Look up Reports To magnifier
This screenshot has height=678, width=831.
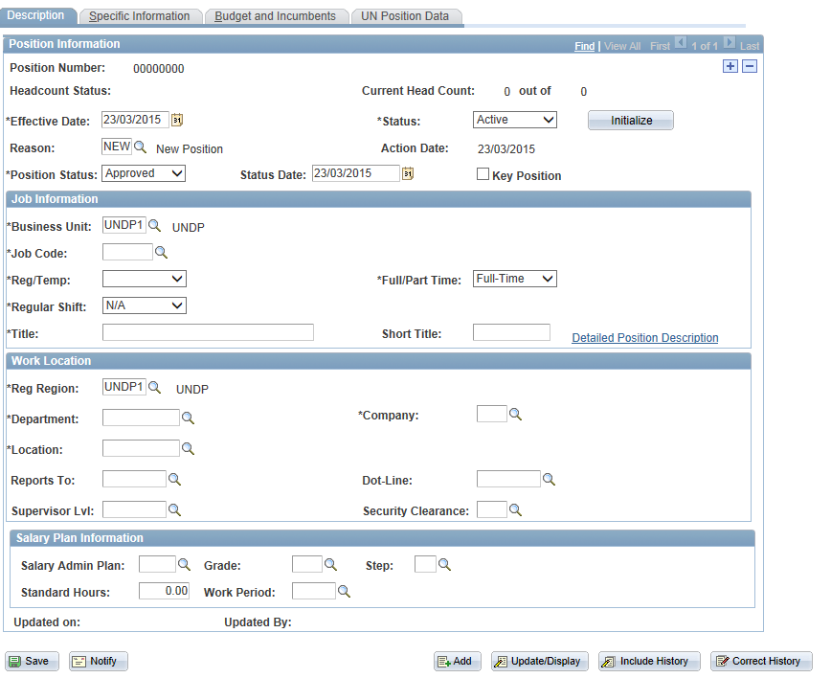(175, 480)
